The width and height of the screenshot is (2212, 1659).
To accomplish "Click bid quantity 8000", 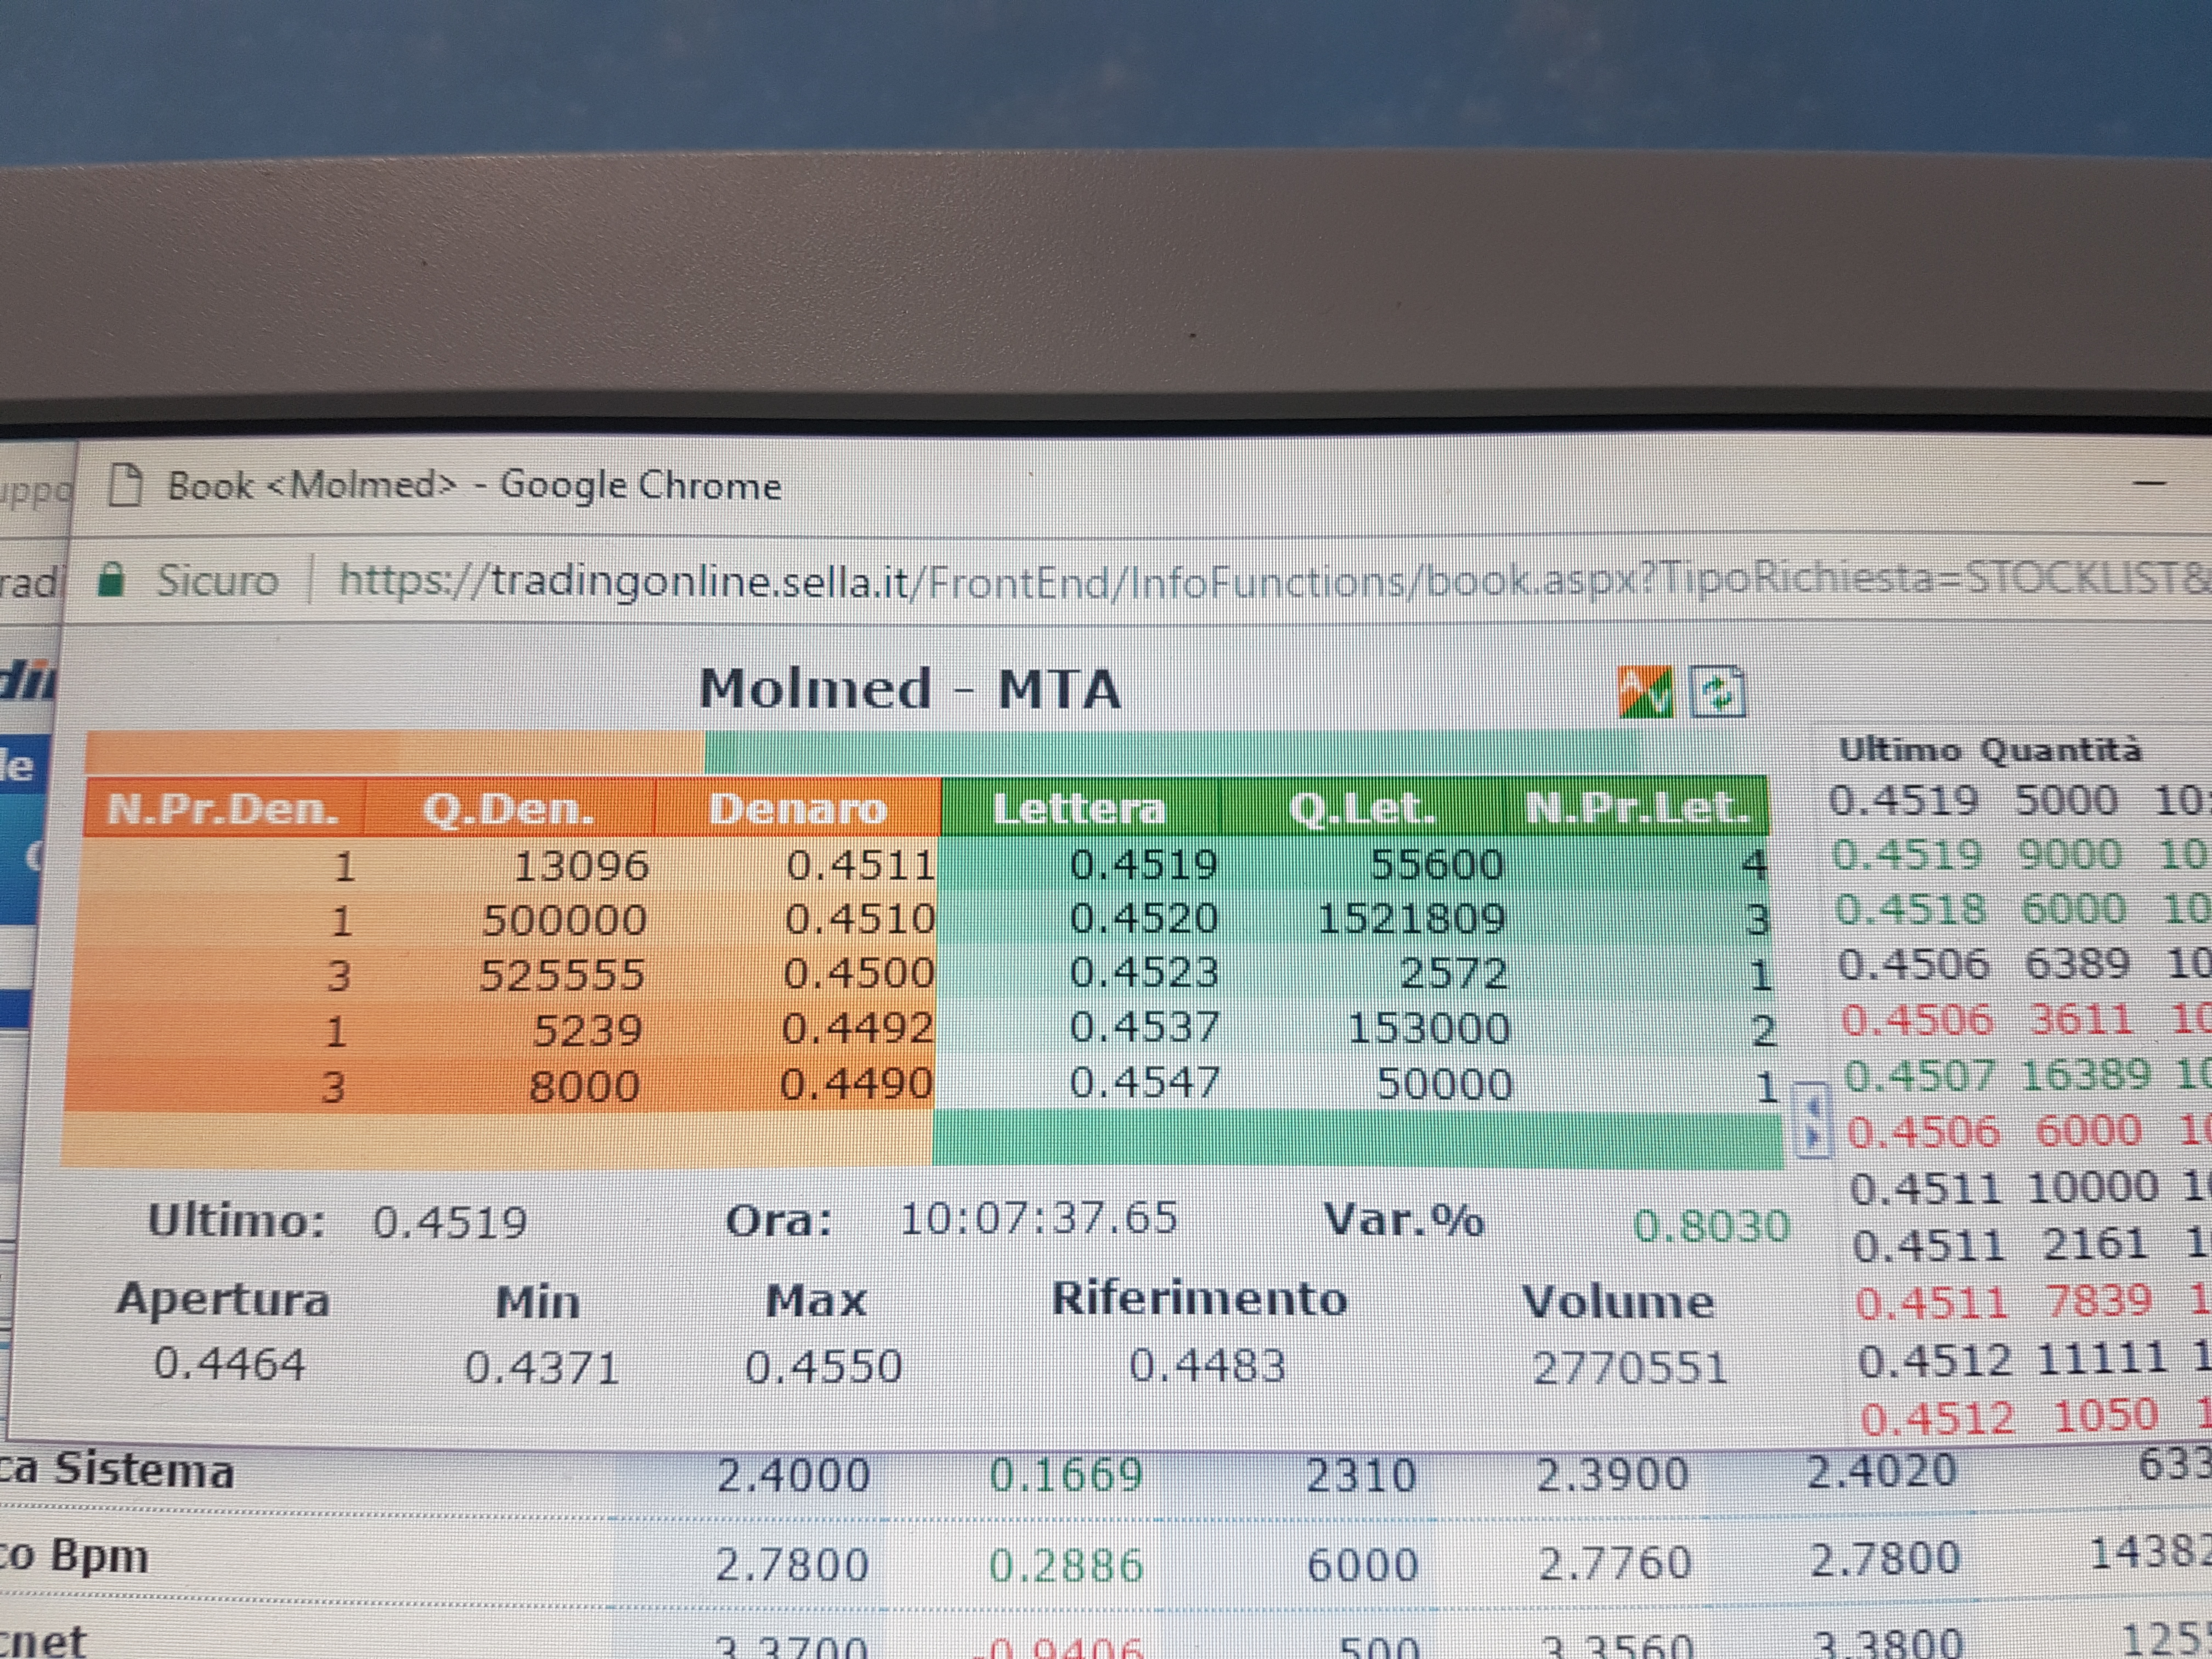I will pos(584,1086).
